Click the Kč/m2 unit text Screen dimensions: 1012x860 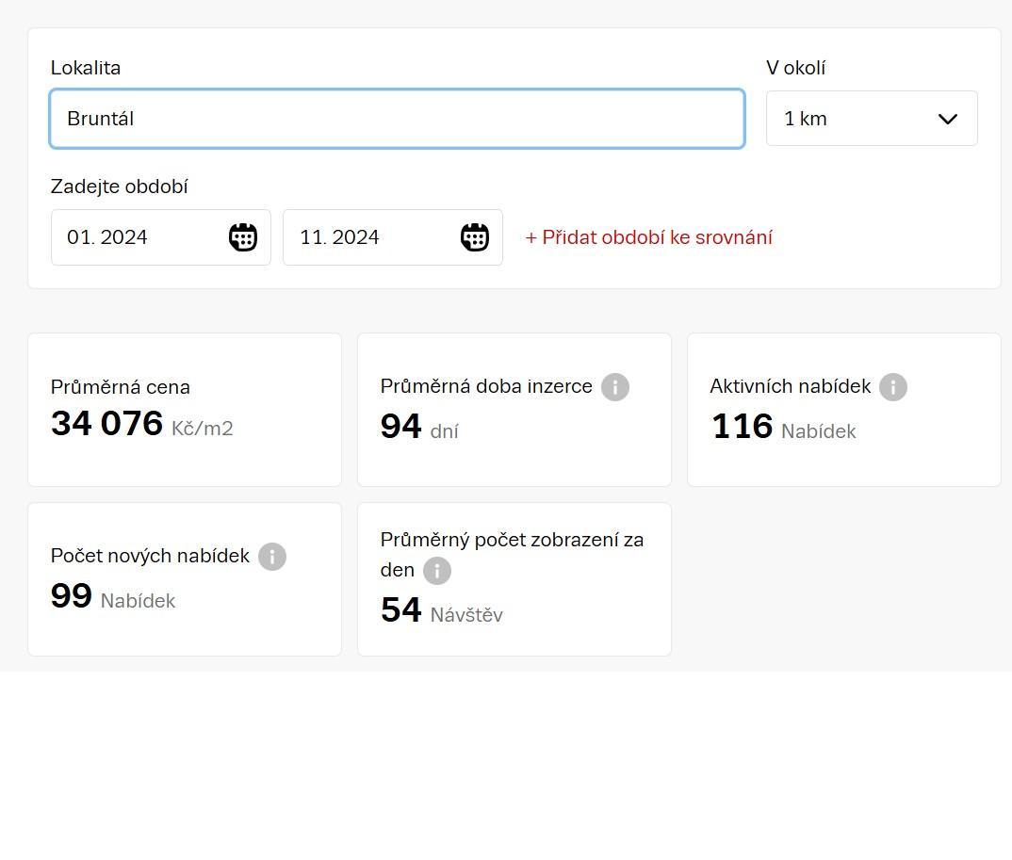click(202, 429)
